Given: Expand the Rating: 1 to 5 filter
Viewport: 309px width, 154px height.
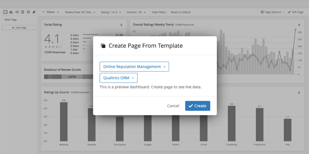Looking at the screenshot, I should point(111,12).
